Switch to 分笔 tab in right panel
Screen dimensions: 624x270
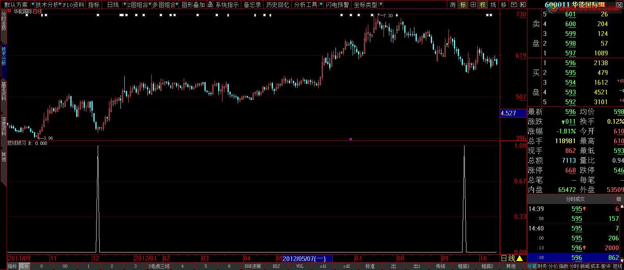(x=532, y=266)
